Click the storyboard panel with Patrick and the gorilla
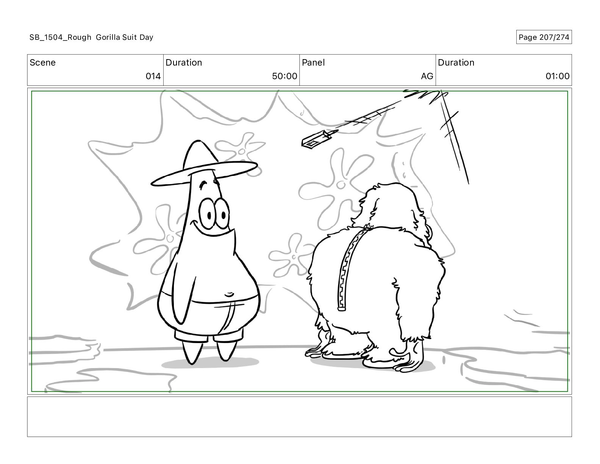This screenshot has width=600, height=464. [x=299, y=241]
